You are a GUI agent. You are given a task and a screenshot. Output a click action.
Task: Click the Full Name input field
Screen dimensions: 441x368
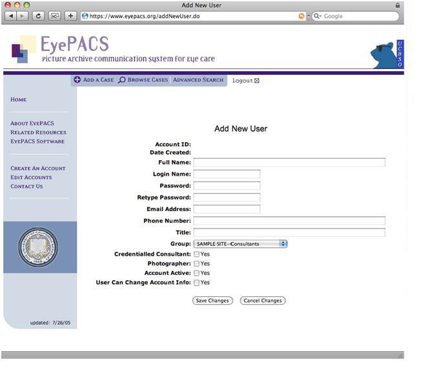[289, 162]
